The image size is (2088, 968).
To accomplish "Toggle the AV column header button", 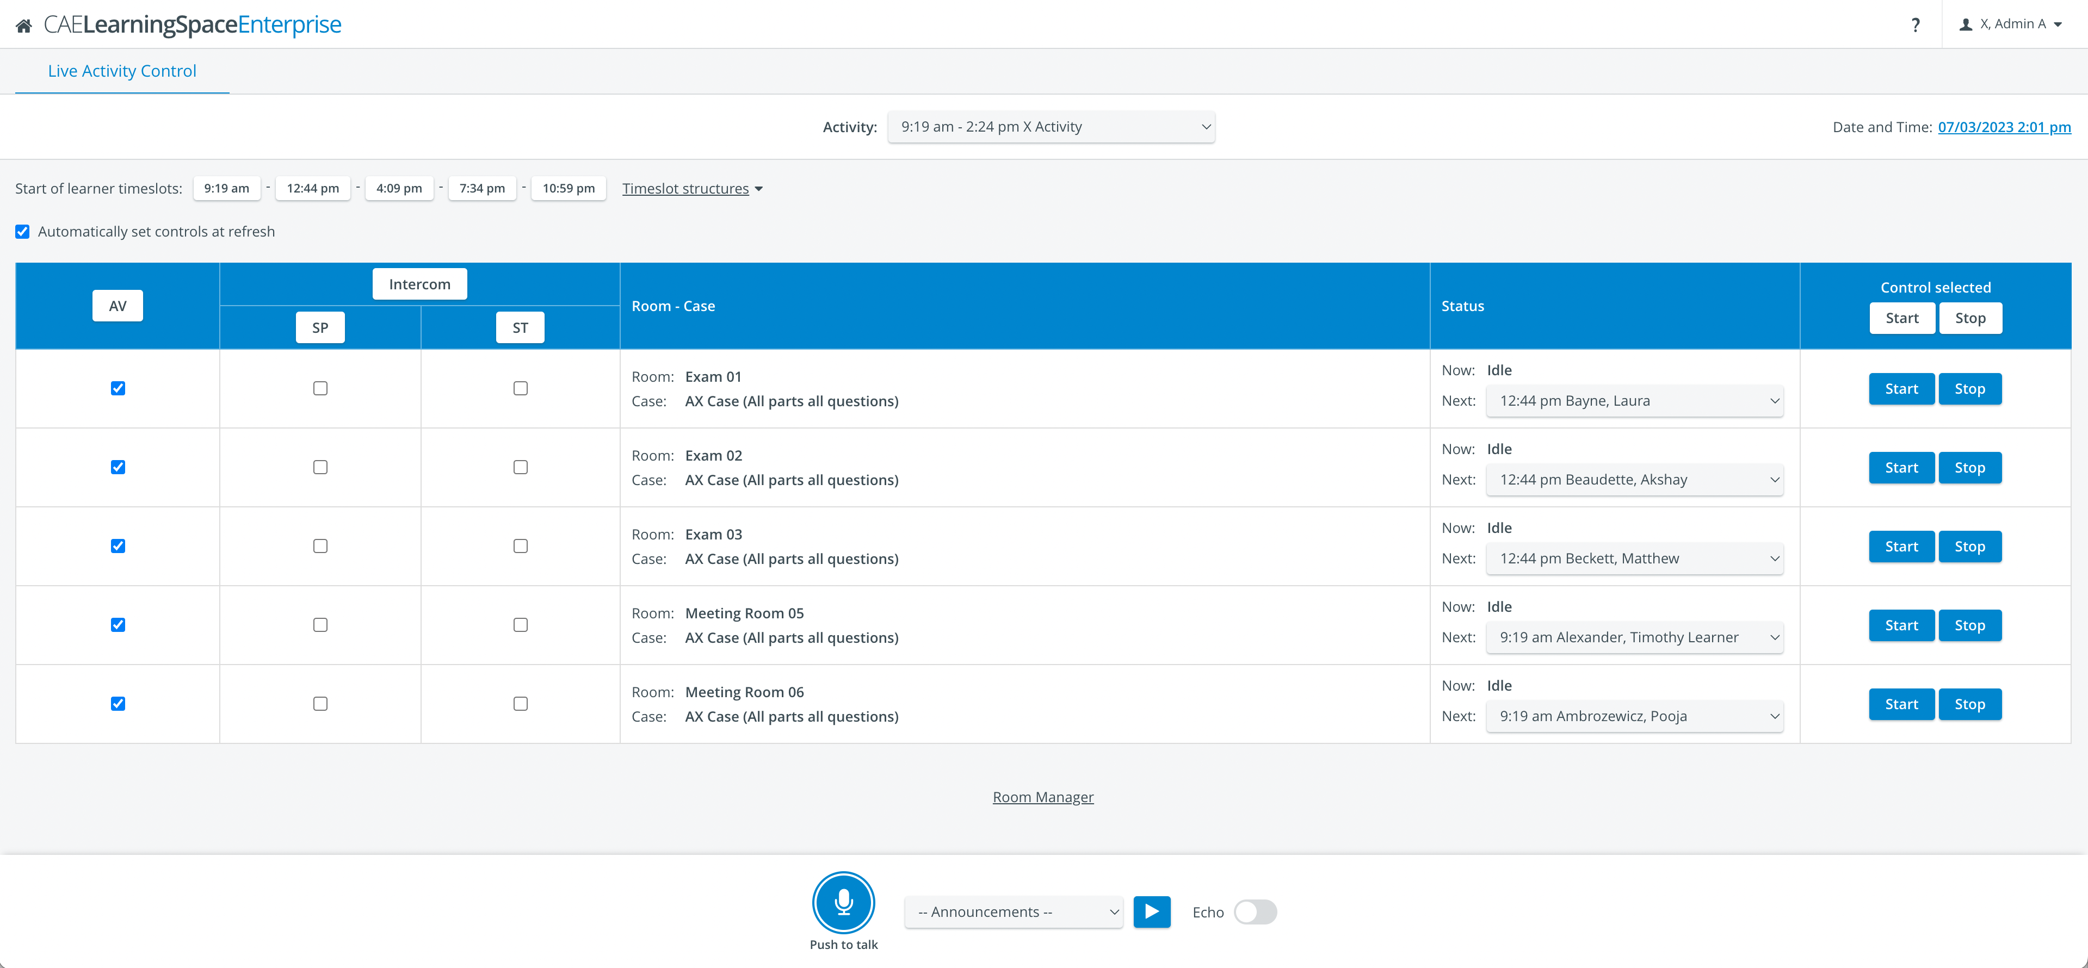I will tap(118, 306).
